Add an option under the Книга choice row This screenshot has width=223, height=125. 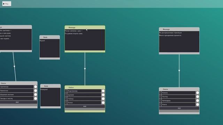click(179, 108)
